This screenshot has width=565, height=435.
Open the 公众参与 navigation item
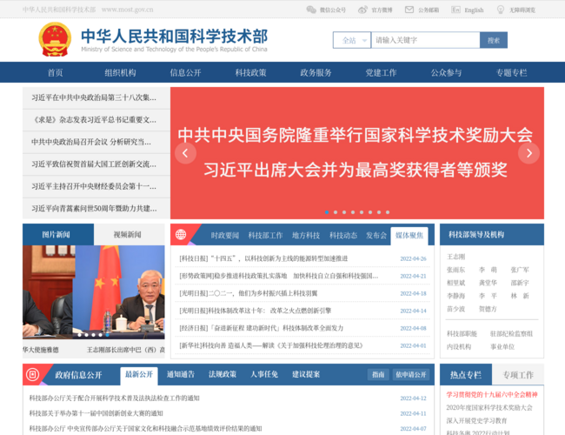click(x=447, y=72)
